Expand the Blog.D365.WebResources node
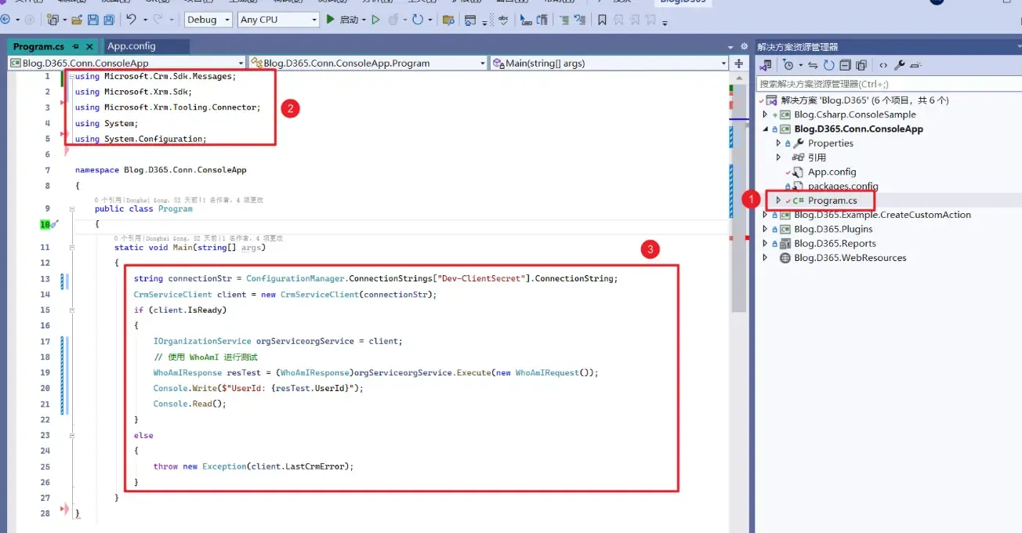The image size is (1022, 533). (765, 257)
